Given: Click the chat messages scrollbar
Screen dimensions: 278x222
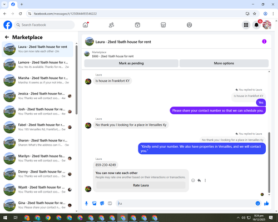Looking at the screenshot, I should pos(269,163).
